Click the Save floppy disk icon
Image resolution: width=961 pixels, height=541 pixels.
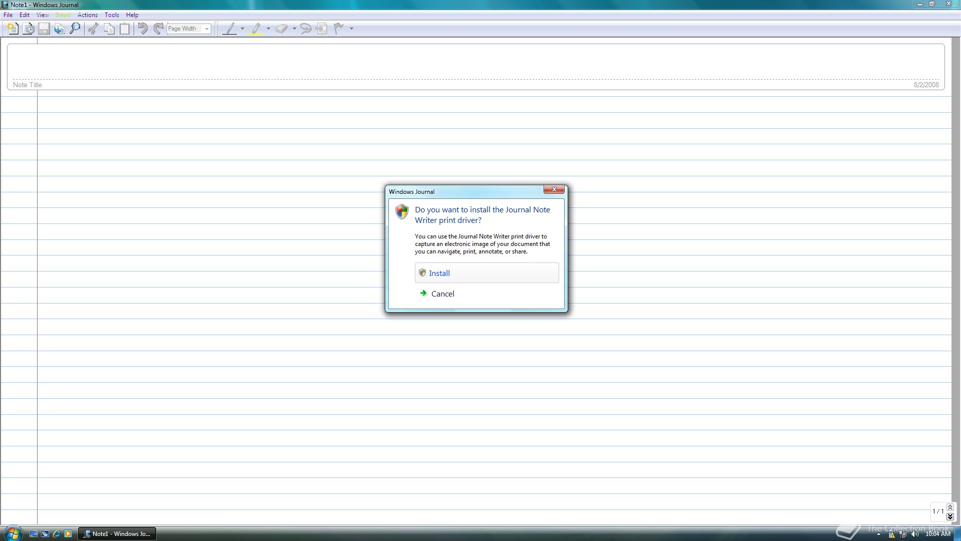(44, 29)
